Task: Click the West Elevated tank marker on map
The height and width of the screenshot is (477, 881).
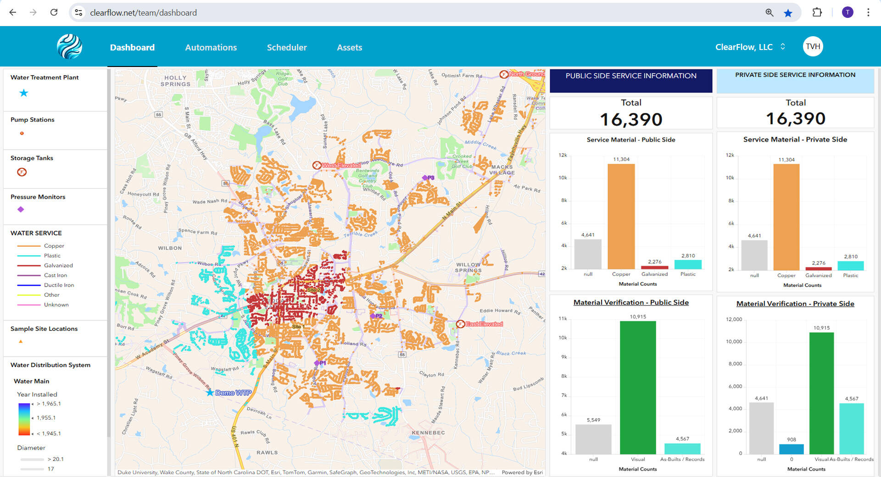Action: click(x=317, y=165)
